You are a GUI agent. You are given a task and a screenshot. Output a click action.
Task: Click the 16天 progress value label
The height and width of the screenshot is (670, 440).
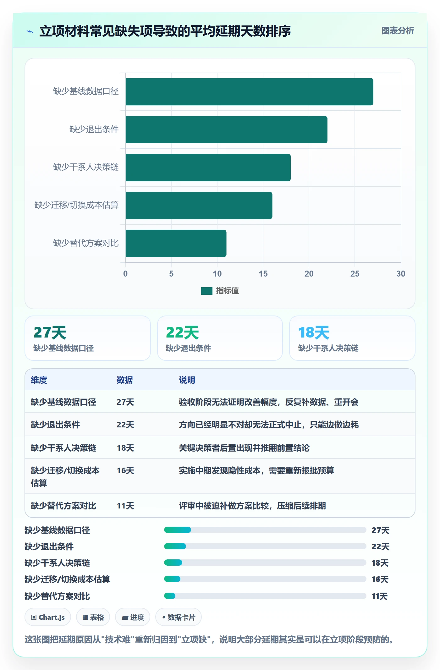click(x=380, y=579)
